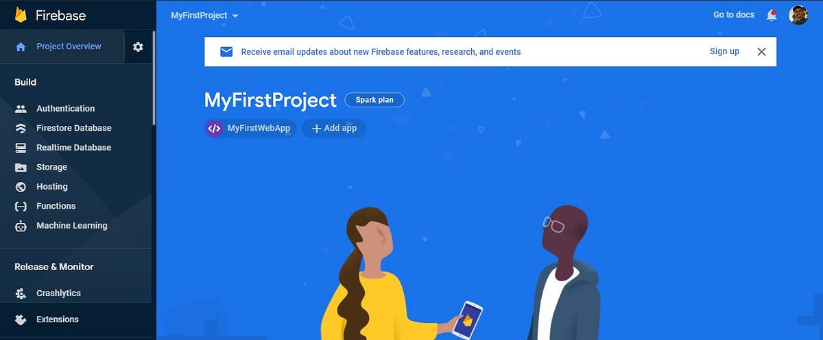This screenshot has width=823, height=340.
Task: Open Crashlytics in the sidebar
Action: [x=58, y=293]
